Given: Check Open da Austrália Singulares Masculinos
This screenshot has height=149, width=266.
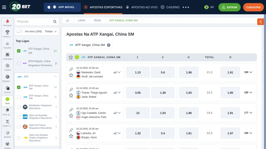Looking at the screenshot, I should coord(19,117).
